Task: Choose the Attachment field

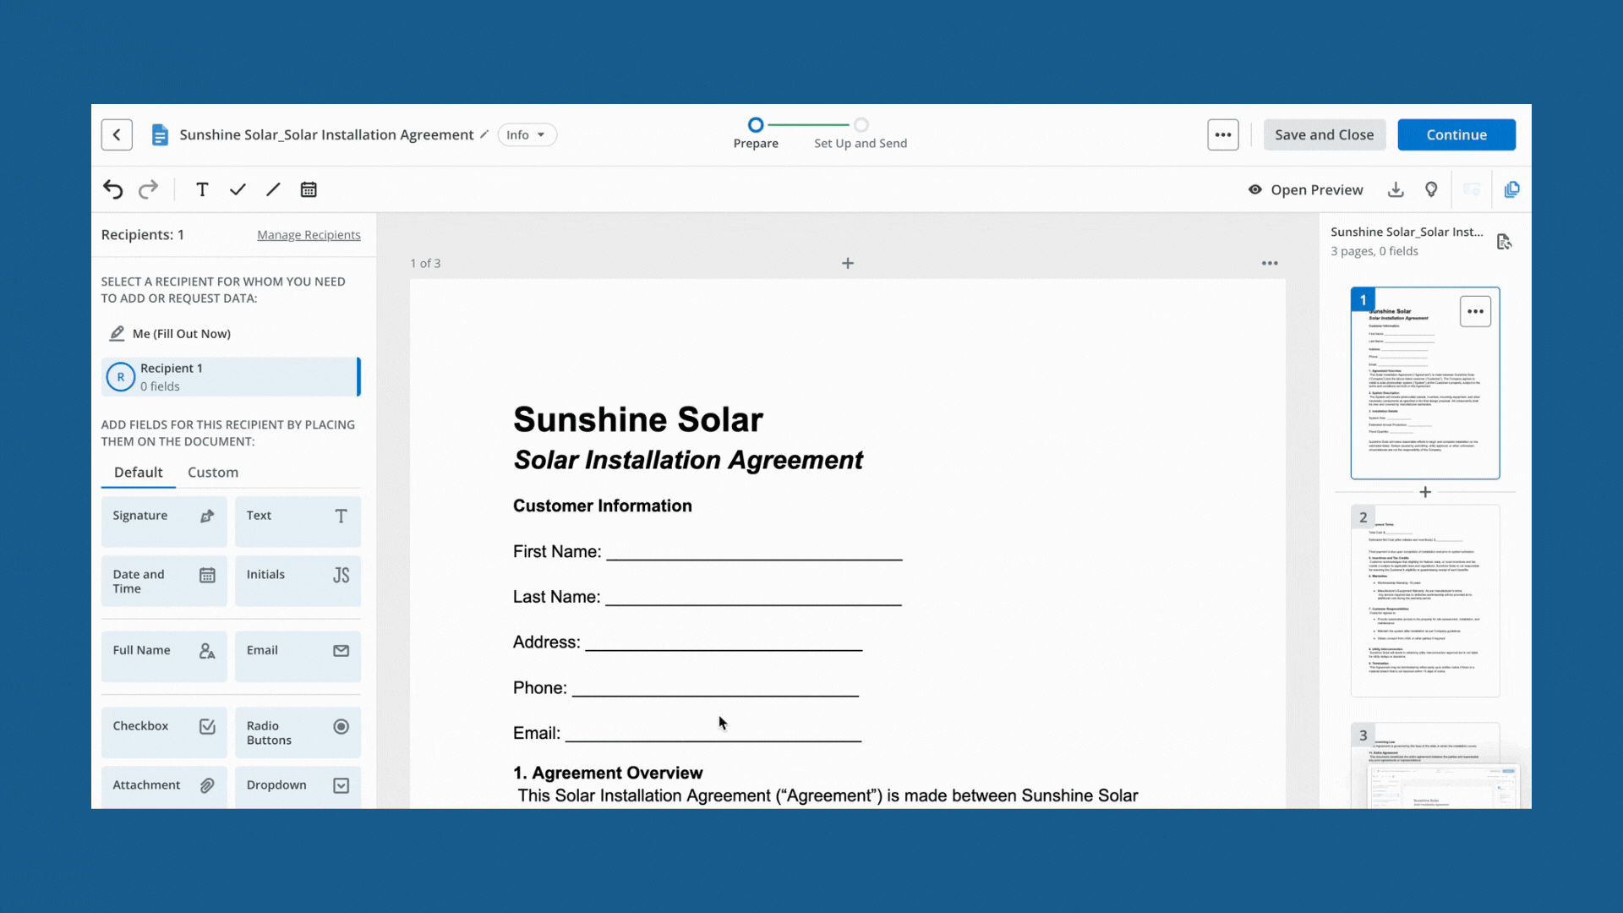Action: coord(164,787)
